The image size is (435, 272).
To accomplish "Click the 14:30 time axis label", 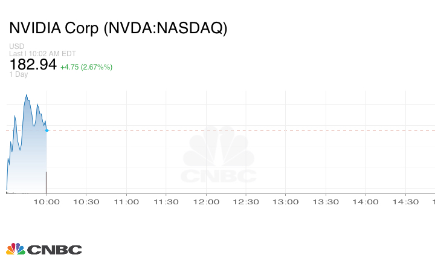I will [x=405, y=202].
